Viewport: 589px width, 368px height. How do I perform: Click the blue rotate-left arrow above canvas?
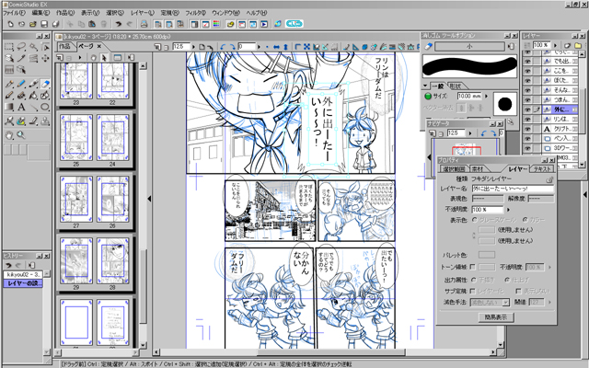(223, 47)
